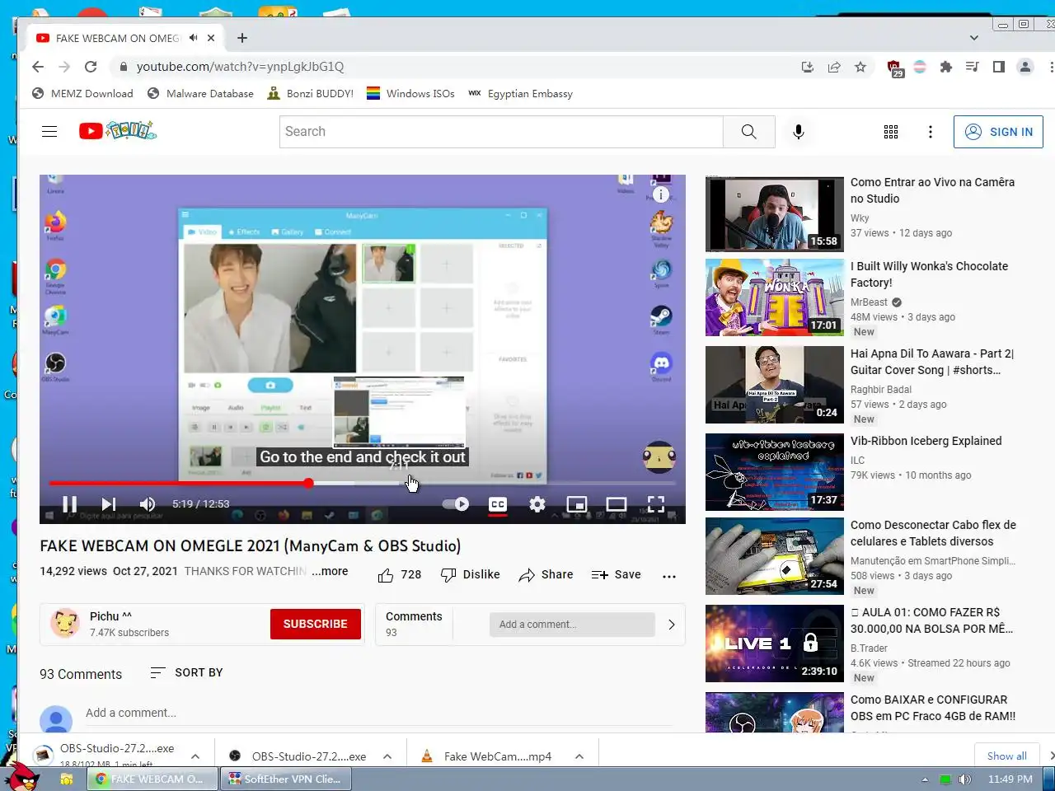Bookmark this page with star
Viewport: 1055px width, 791px height.
pos(860,67)
